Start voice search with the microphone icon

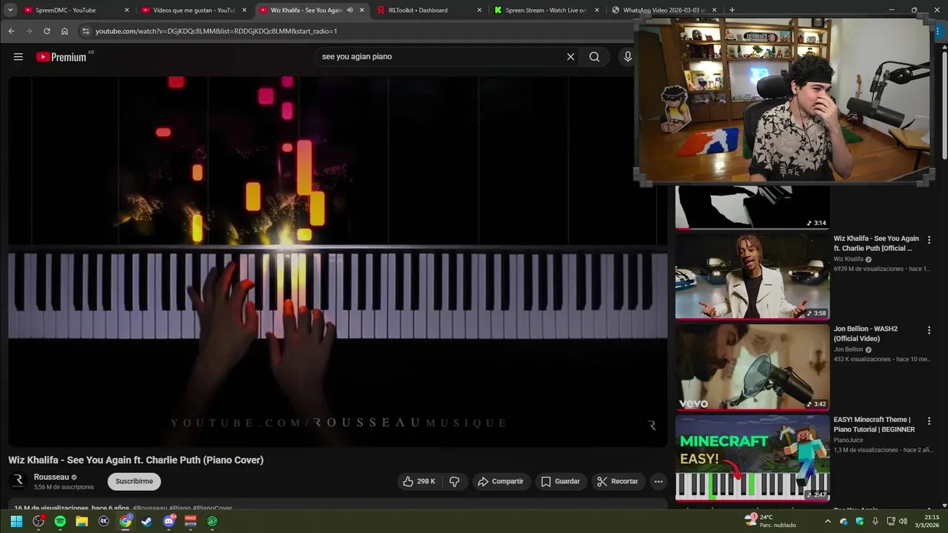(628, 57)
